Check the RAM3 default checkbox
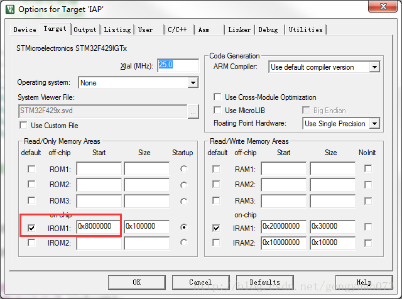Image resolution: width=402 pixels, height=299 pixels. 216,200
